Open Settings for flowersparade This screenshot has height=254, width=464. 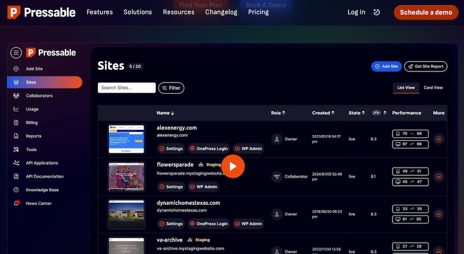[171, 187]
